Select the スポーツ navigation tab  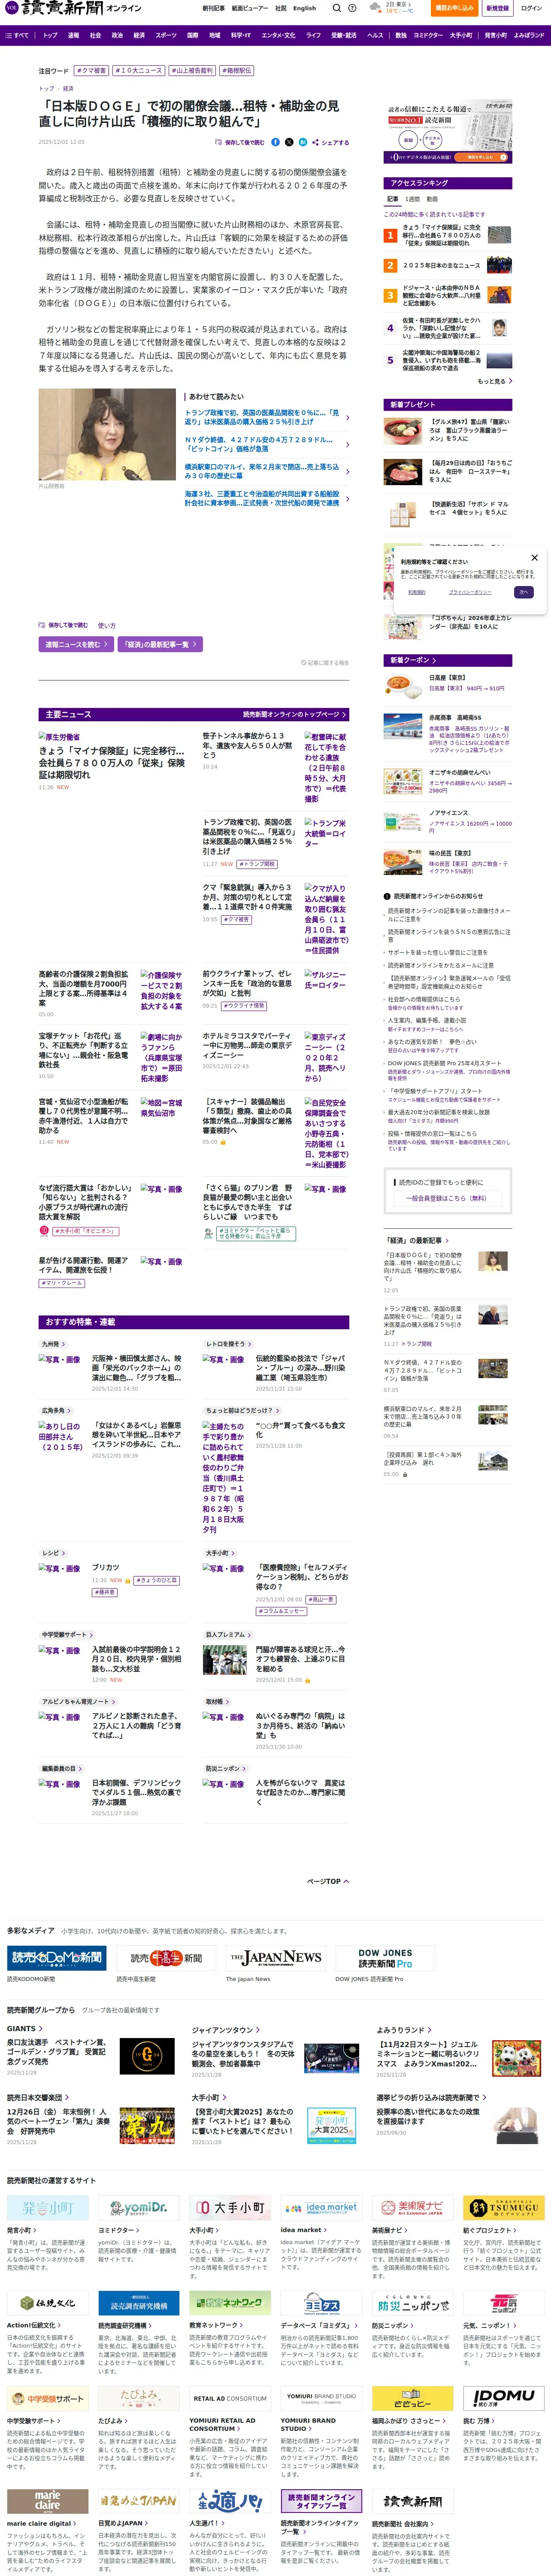pyautogui.click(x=166, y=35)
